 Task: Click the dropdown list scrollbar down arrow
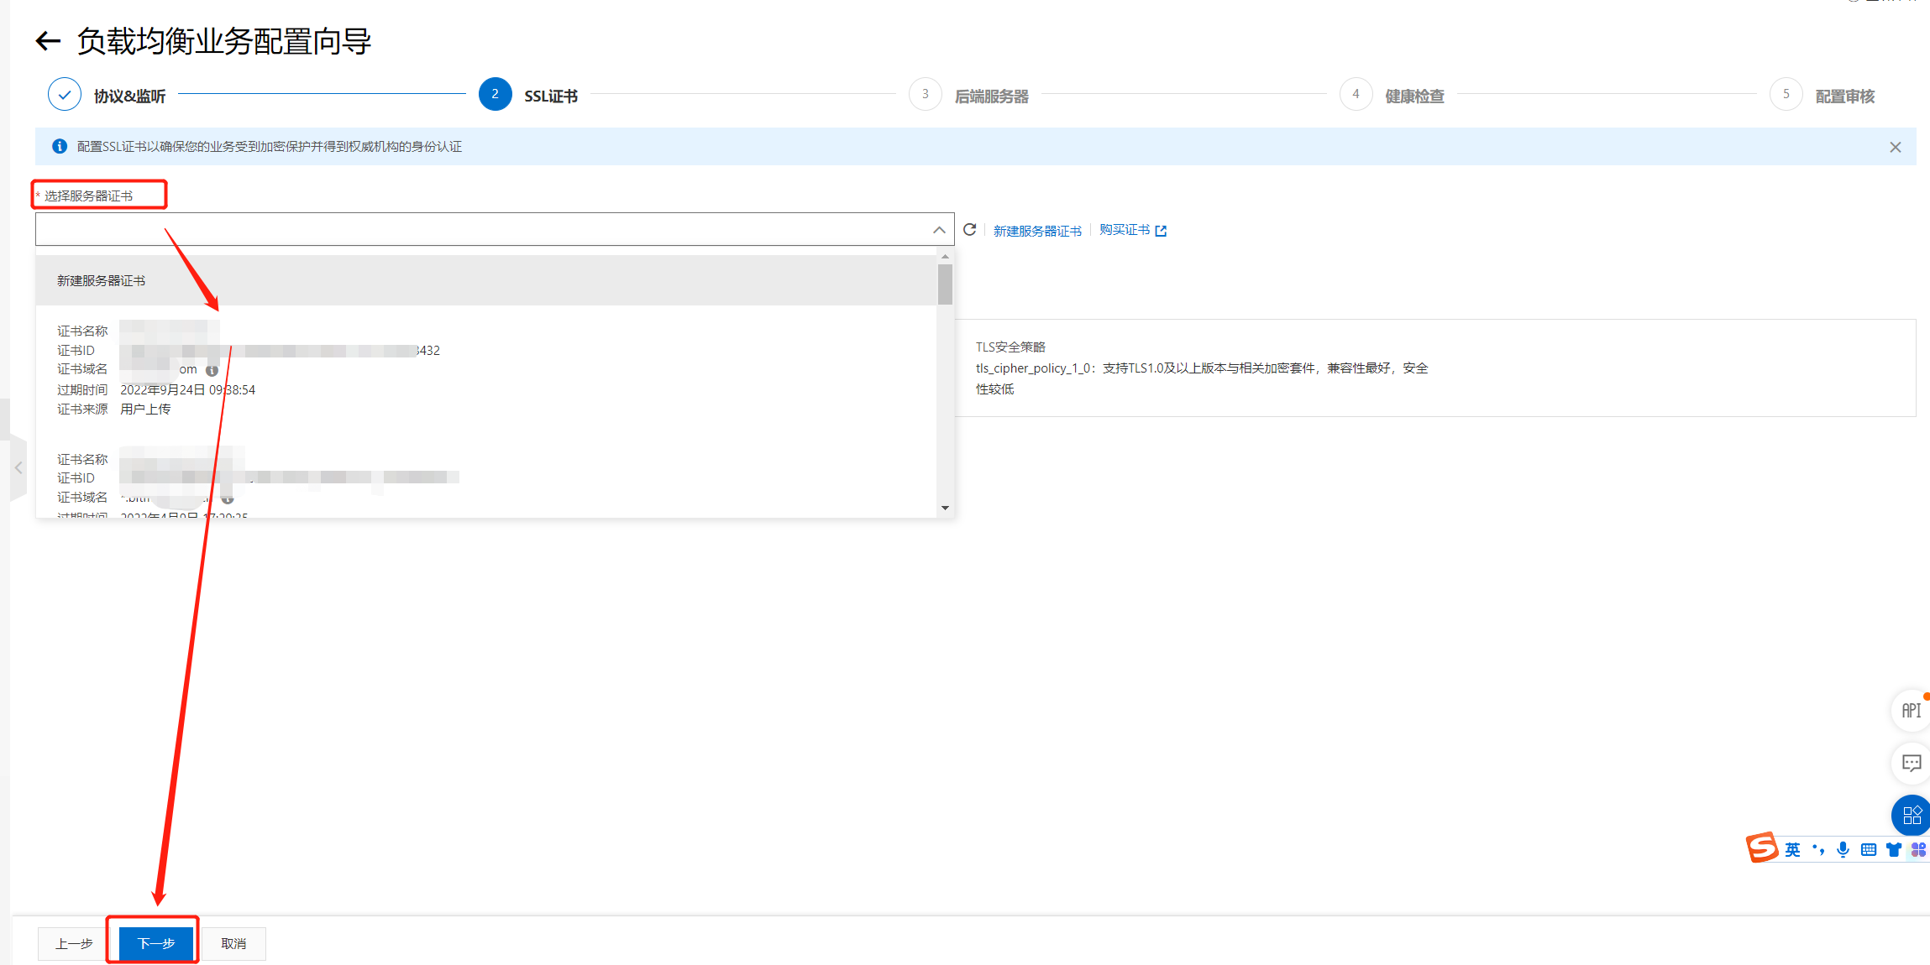coord(945,508)
